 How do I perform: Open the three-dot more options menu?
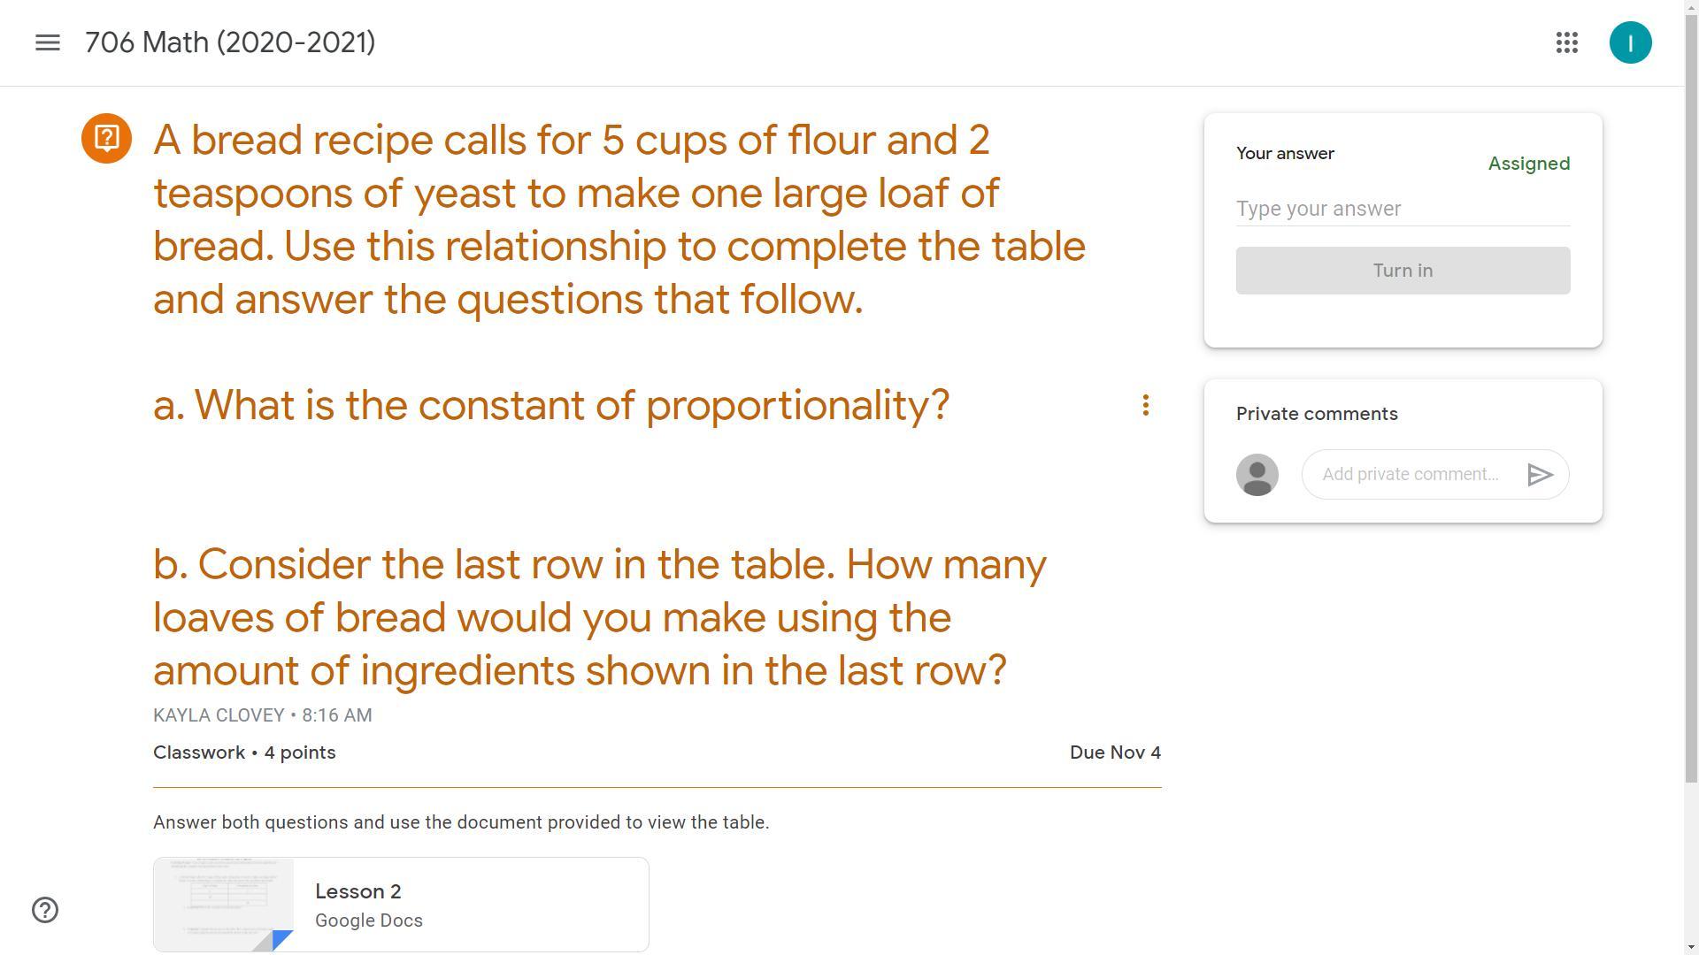point(1146,405)
